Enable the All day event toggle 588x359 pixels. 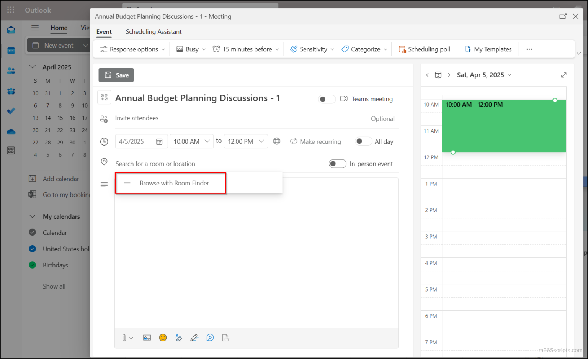click(363, 141)
